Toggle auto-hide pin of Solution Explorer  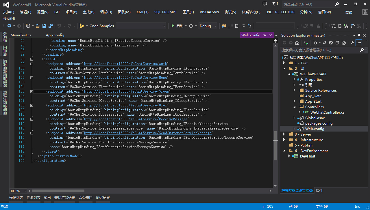(x=359, y=35)
